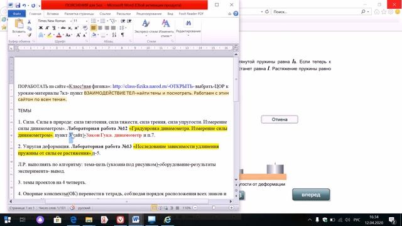Click the spell-check proofing icon in the status bar
Image resolution: width=402 pixels, height=226 pixels.
coord(72,208)
